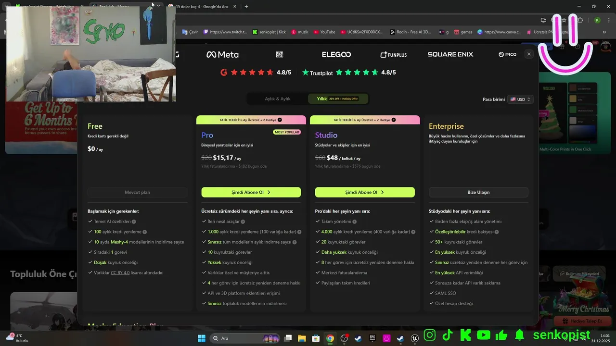Click Merkezi faturalandırma feature text
Image resolution: width=616 pixels, height=346 pixels.
click(344, 273)
